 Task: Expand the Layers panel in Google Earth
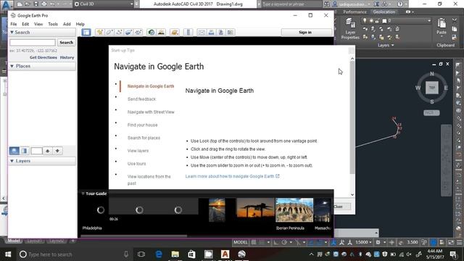[12, 161]
